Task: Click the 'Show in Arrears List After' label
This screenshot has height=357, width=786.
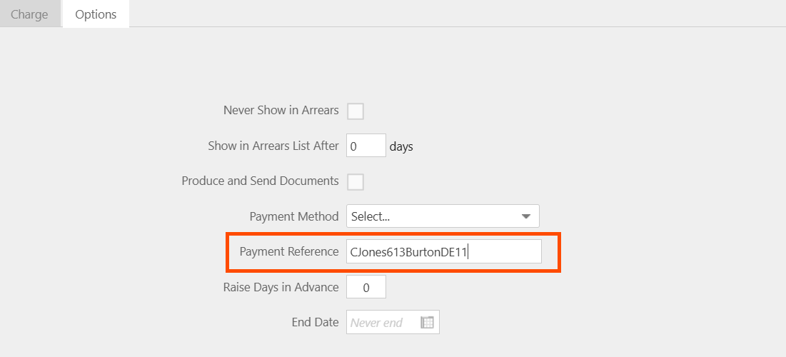Action: click(x=273, y=146)
